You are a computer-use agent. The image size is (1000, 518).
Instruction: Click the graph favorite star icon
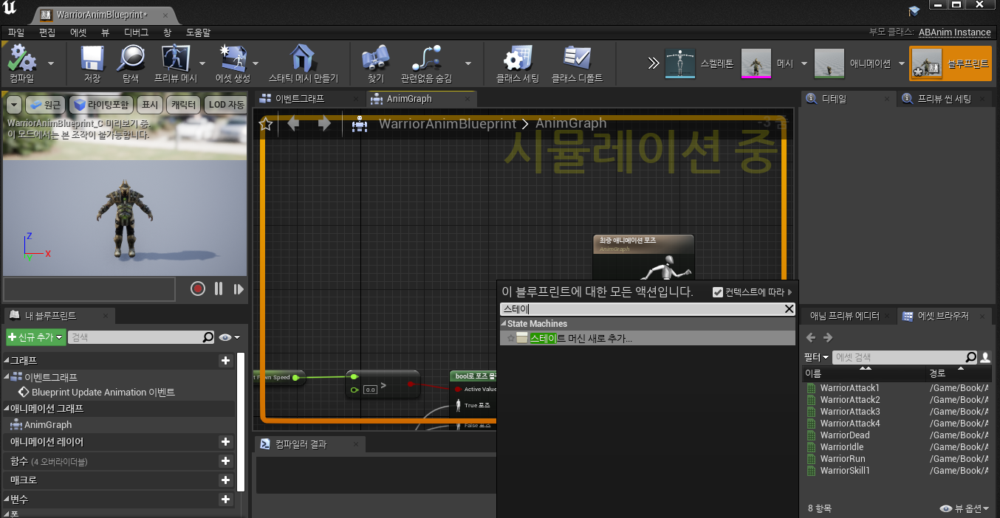tap(266, 124)
